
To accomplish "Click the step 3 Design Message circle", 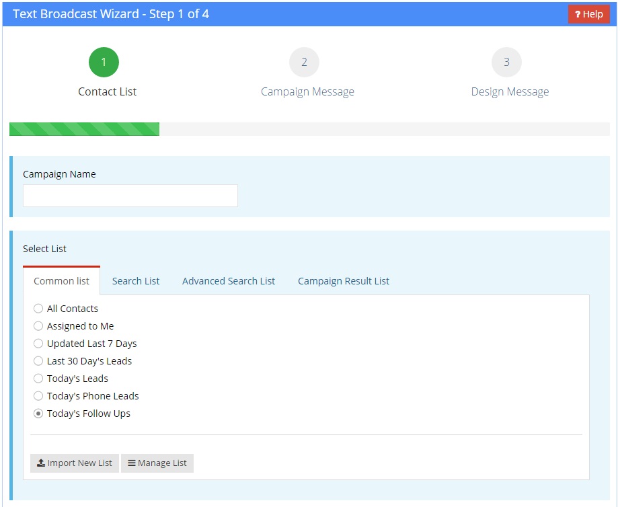I will coord(506,61).
